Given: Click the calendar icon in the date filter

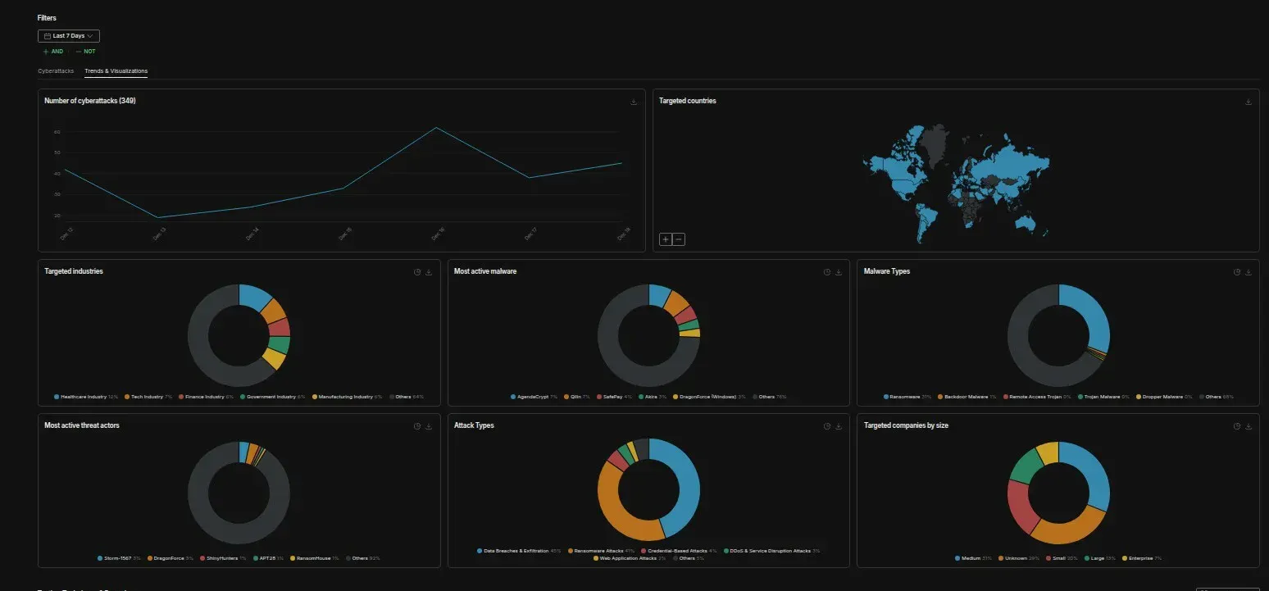Looking at the screenshot, I should pyautogui.click(x=48, y=35).
